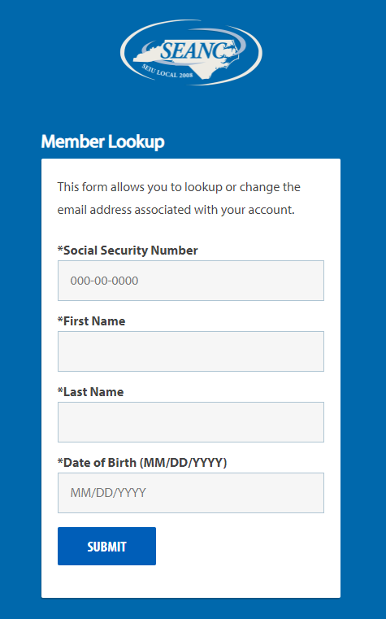386x619 pixels.
Task: Click the MM/DD/YYYY placeholder in the date box
Action: click(x=108, y=493)
